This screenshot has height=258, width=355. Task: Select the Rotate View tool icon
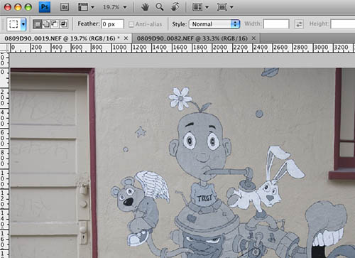pos(175,7)
